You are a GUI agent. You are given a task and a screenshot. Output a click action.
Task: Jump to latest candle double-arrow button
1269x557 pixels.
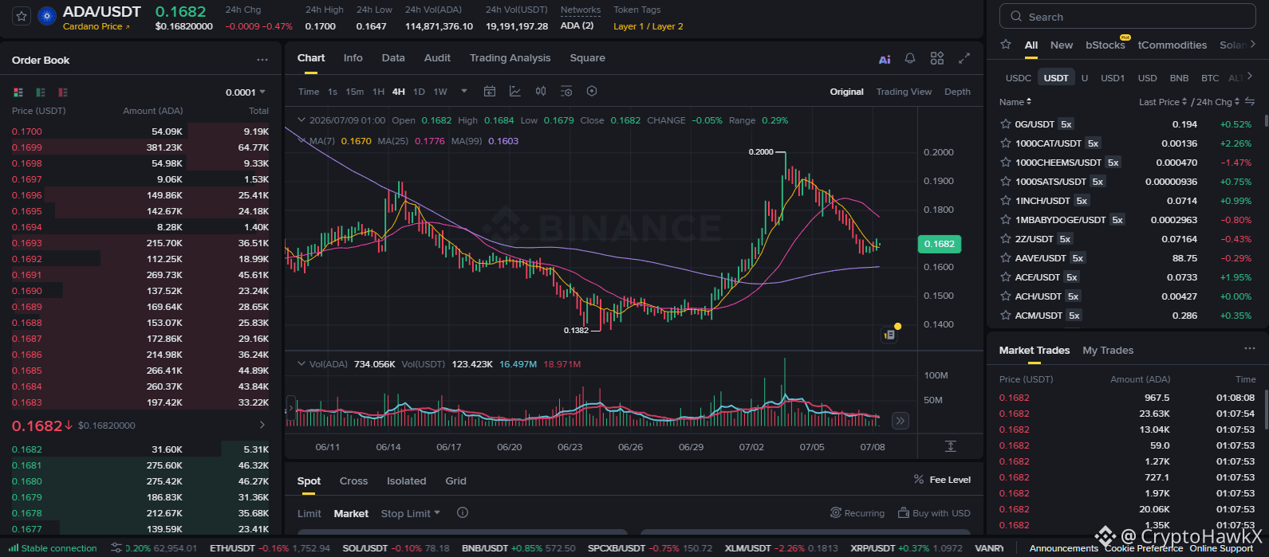(x=900, y=421)
